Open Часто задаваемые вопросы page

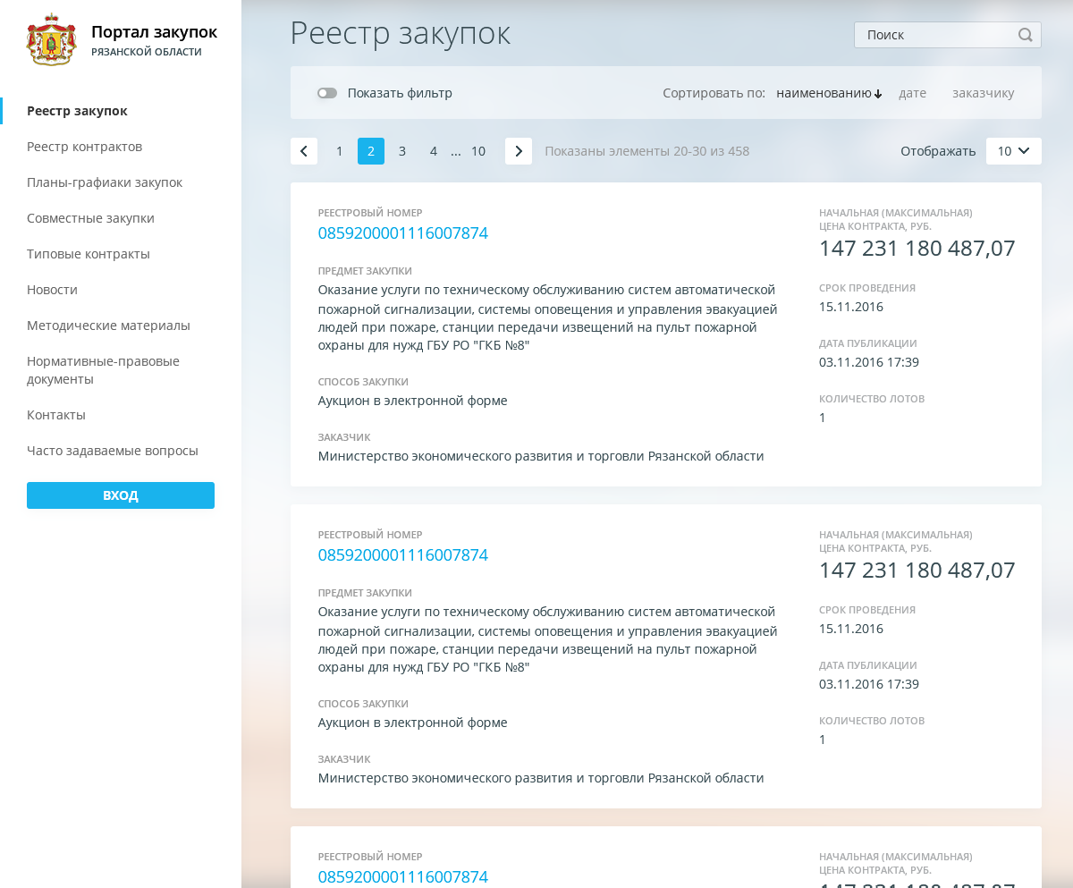(112, 451)
